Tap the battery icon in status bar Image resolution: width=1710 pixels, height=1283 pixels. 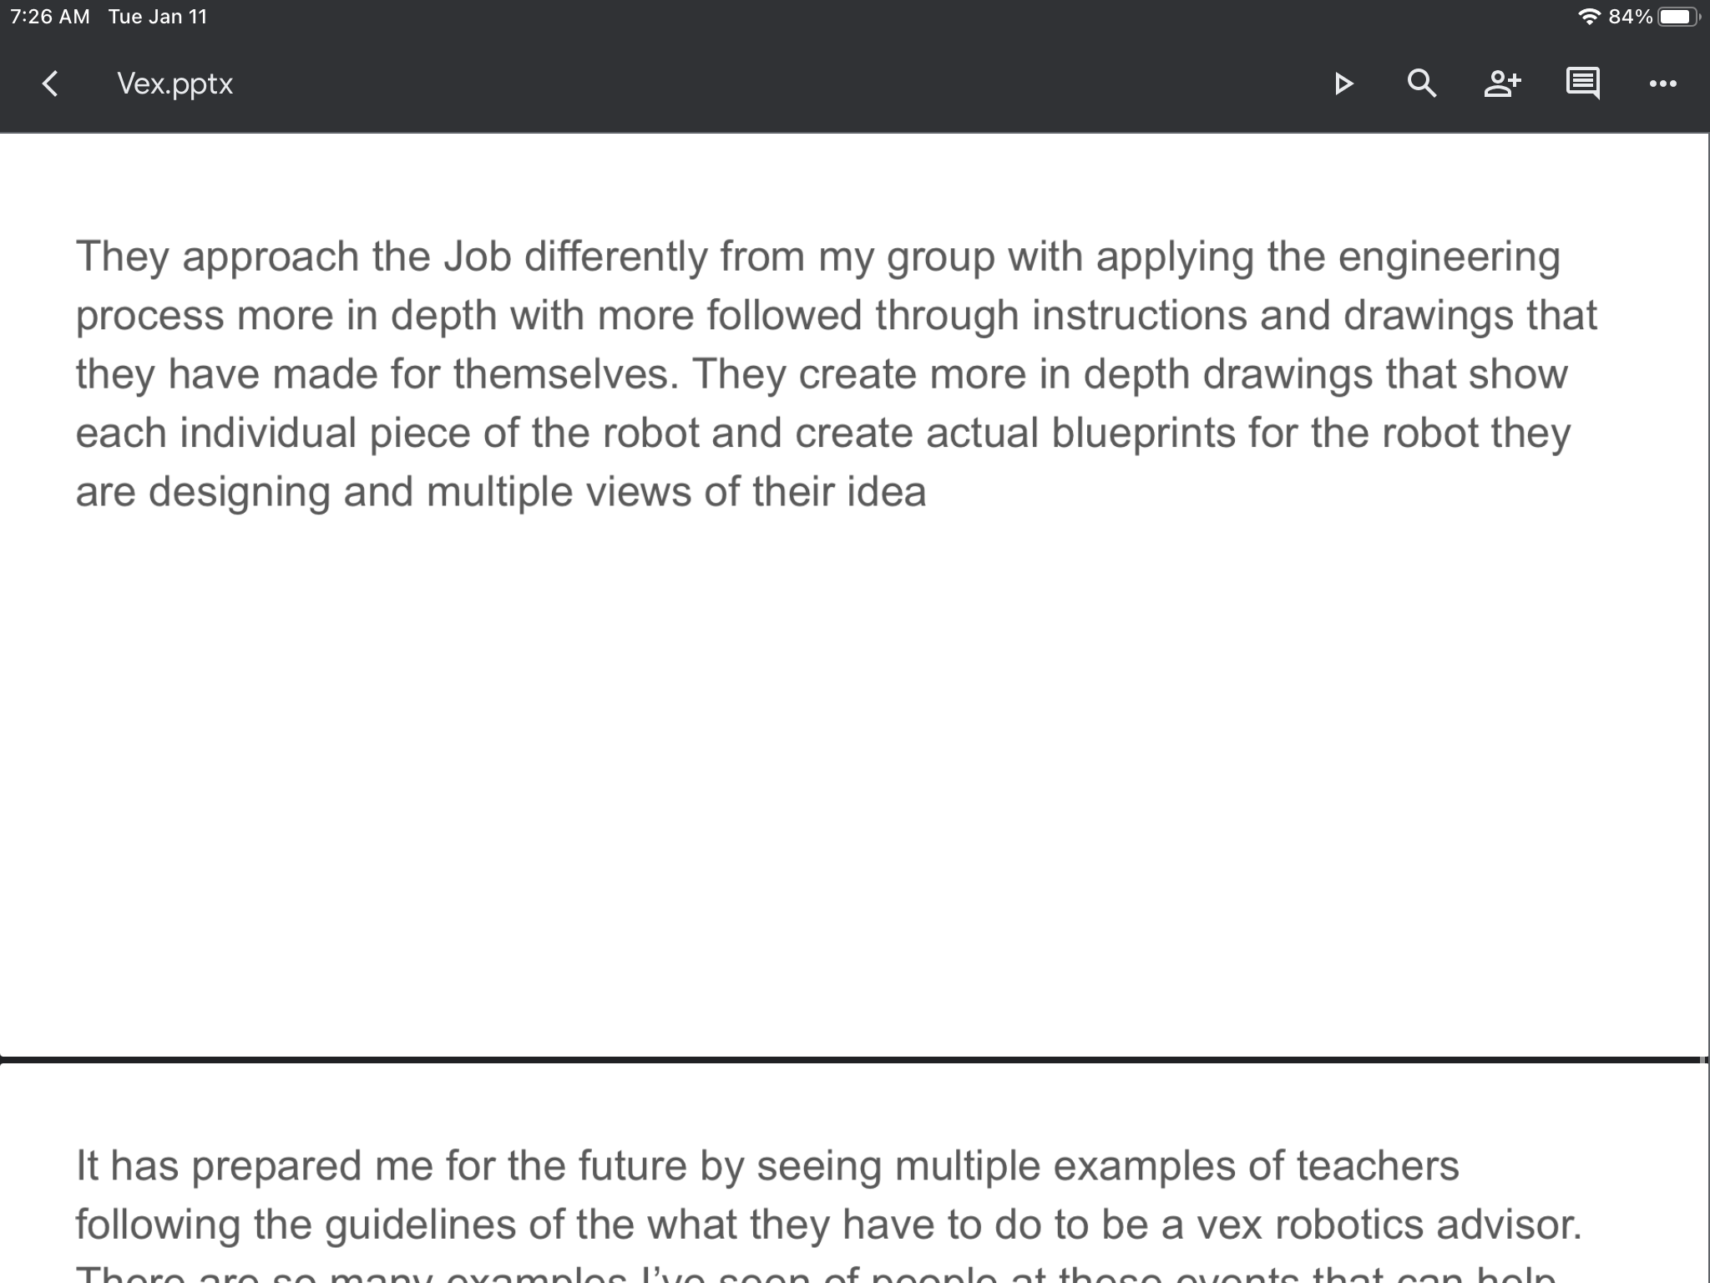click(x=1678, y=17)
